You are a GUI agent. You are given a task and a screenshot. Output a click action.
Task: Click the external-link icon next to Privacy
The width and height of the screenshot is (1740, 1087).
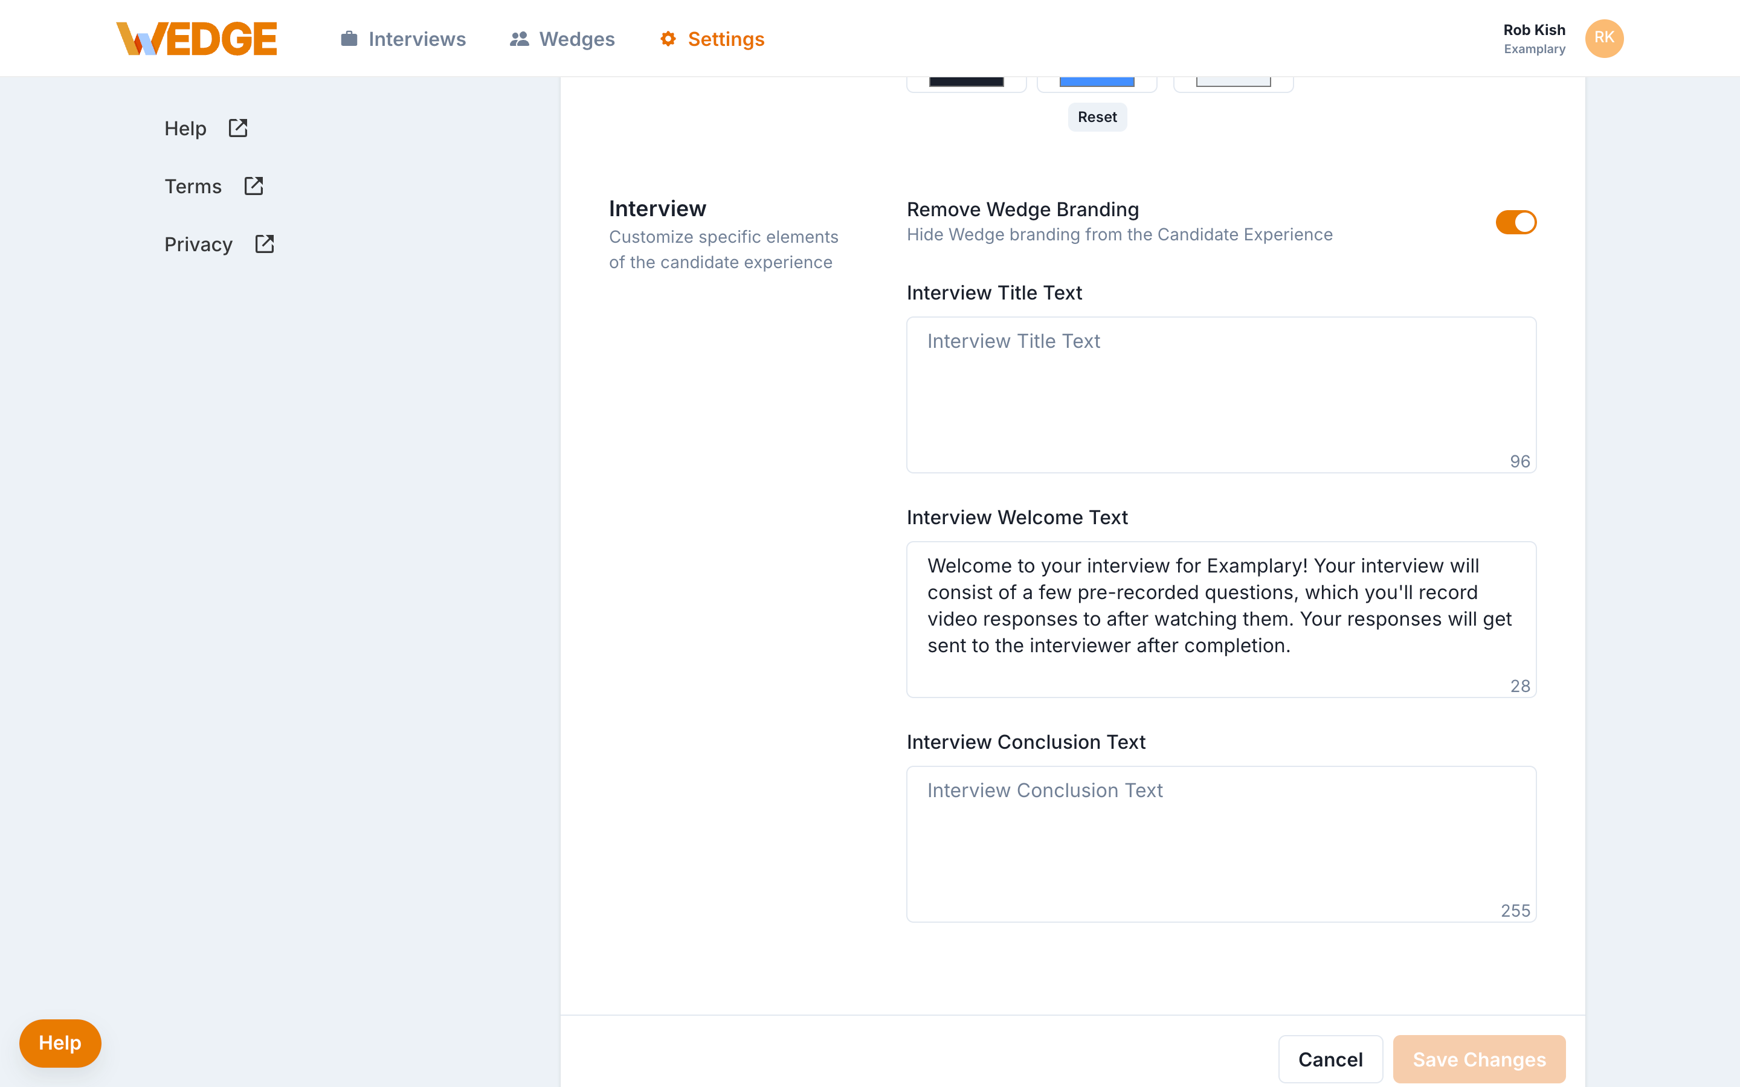point(264,244)
